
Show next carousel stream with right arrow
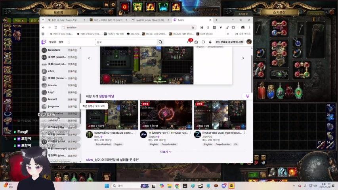(243, 58)
